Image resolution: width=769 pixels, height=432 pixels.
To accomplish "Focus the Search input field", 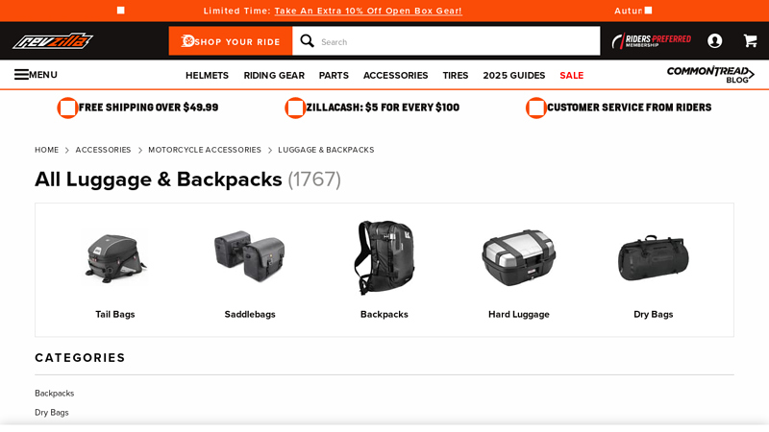I will pos(456,41).
